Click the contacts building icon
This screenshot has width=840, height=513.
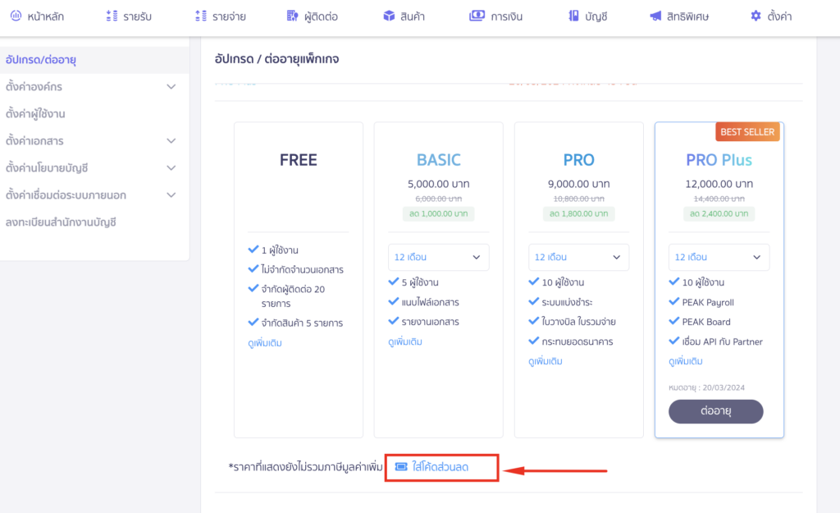pyautogui.click(x=293, y=16)
